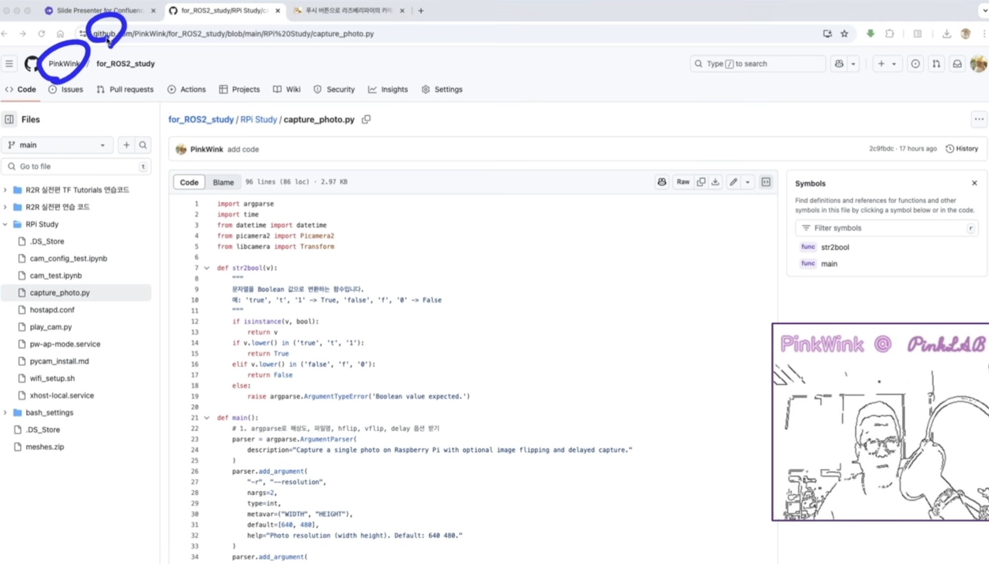
Task: Collapse the Files side panel
Action: (9, 119)
